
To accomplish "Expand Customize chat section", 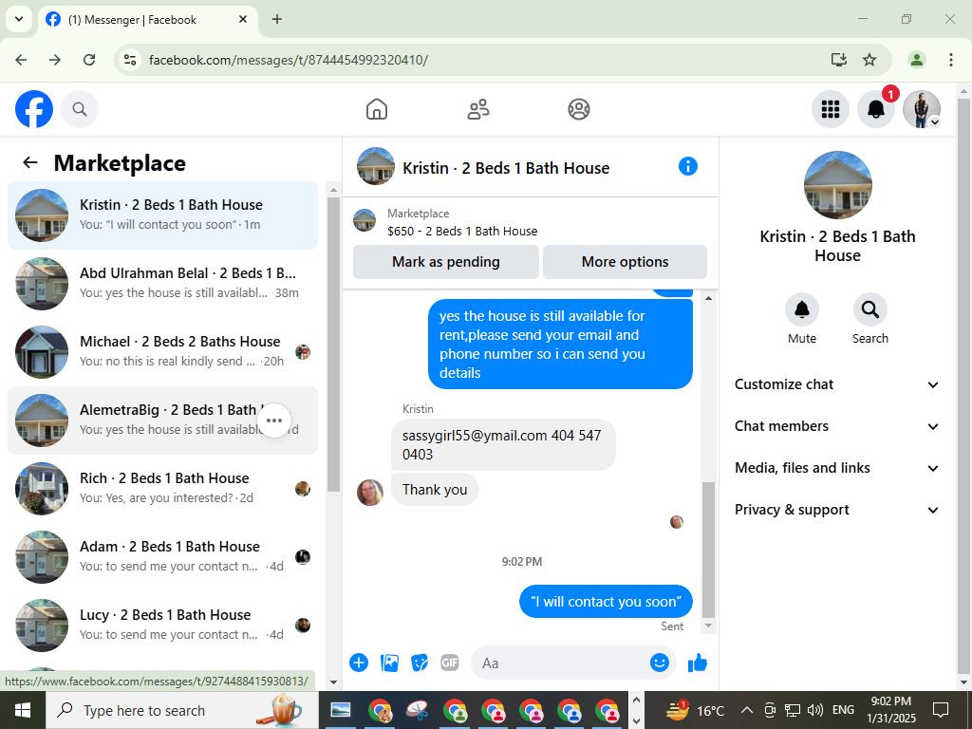I will tap(837, 384).
